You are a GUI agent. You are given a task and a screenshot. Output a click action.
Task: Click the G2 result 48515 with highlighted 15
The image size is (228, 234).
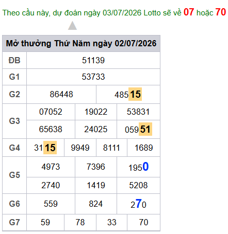coord(128,94)
